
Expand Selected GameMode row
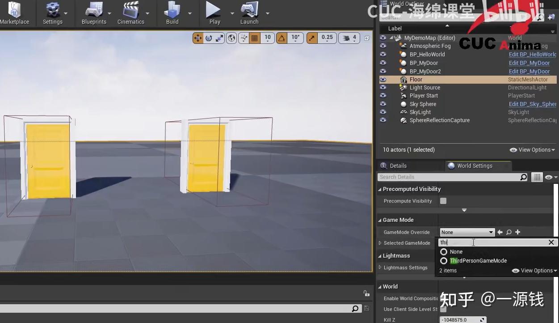click(x=380, y=243)
